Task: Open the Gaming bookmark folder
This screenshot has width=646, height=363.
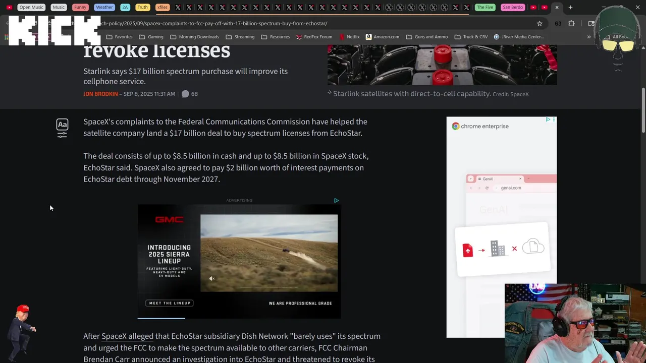Action: (151, 37)
